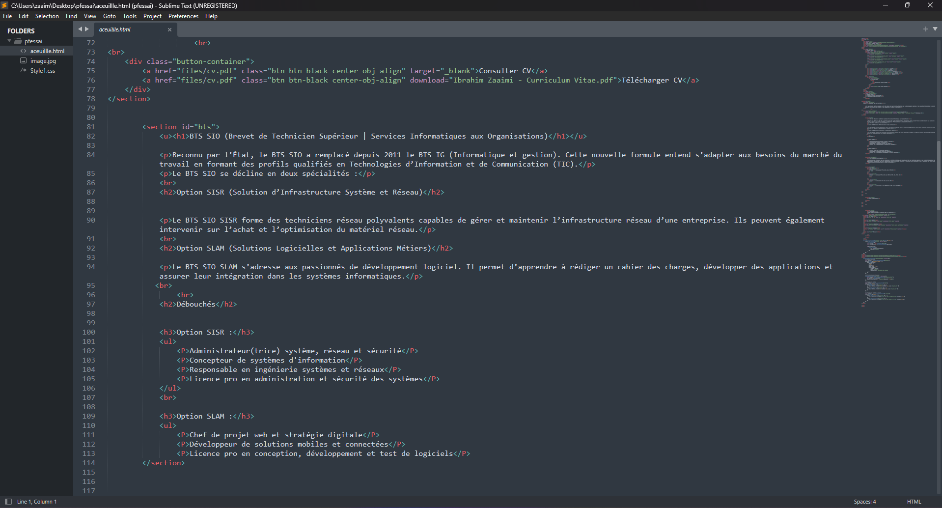The width and height of the screenshot is (942, 508).
Task: Close the aceuillle.html tab
Action: (x=169, y=29)
